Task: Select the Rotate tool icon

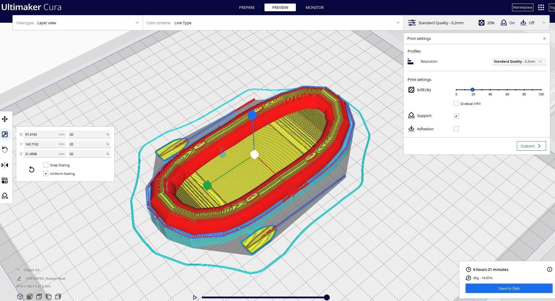Action: (x=5, y=150)
